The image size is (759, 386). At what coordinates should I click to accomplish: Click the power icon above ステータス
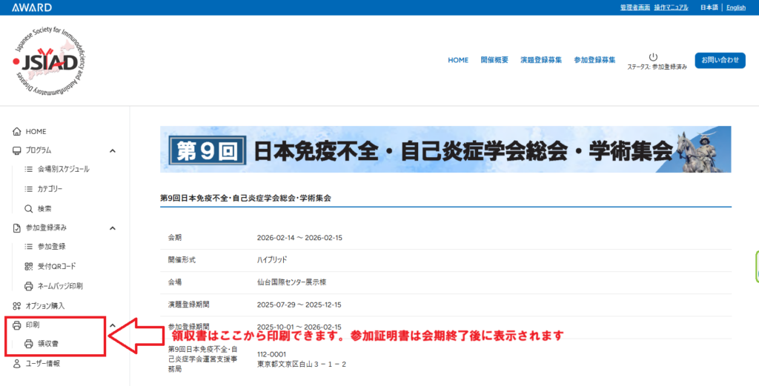click(653, 57)
